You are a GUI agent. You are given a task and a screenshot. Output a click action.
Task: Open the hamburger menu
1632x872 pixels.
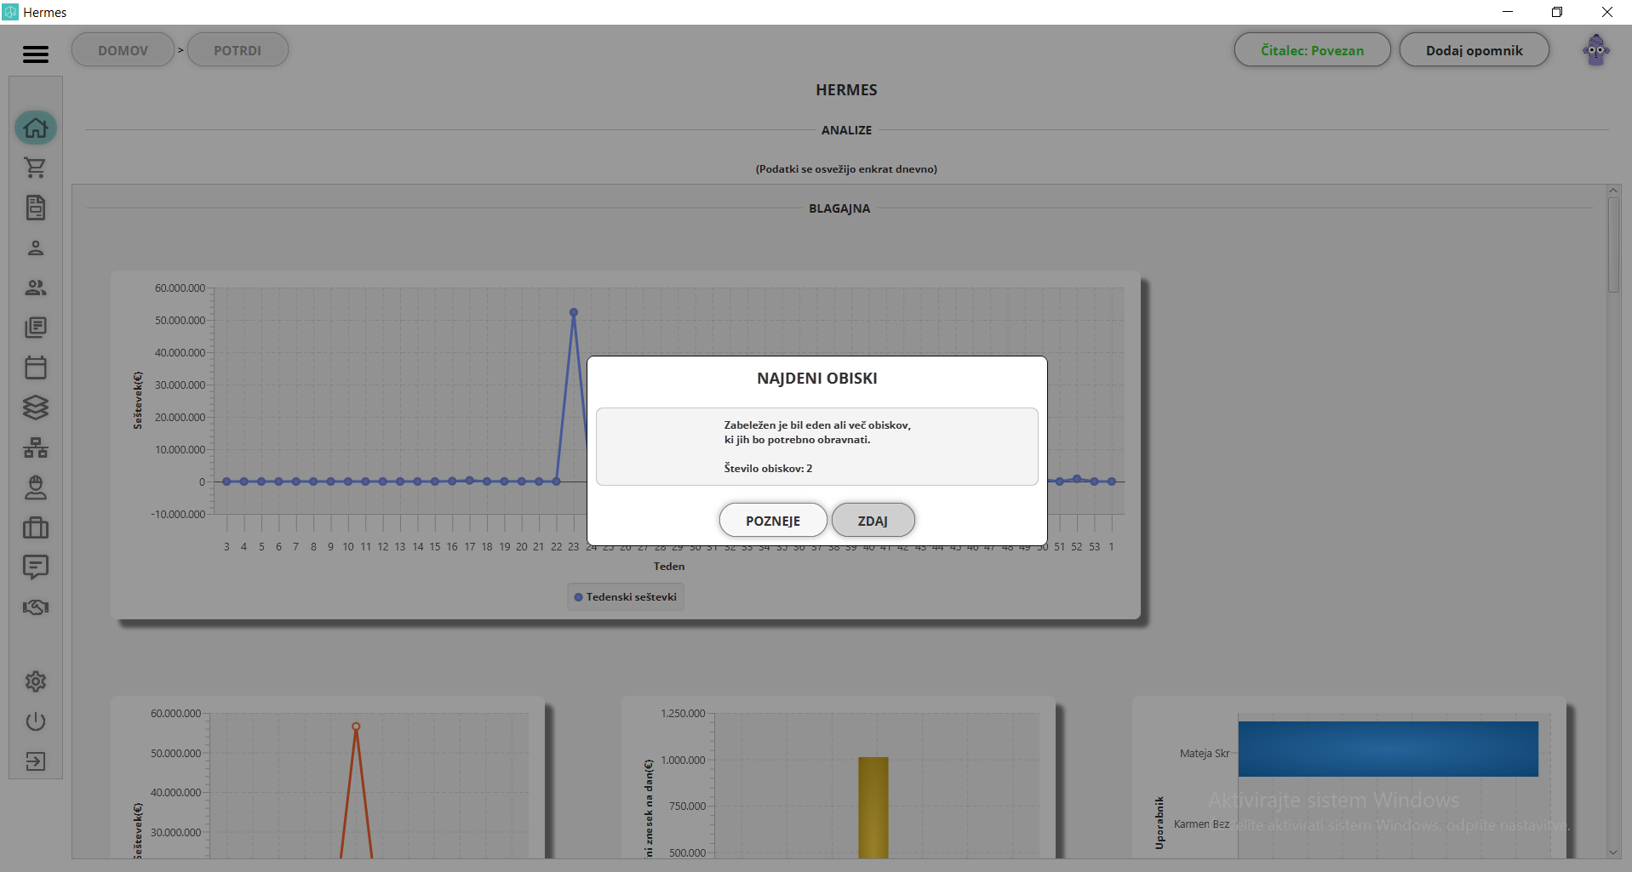[36, 54]
